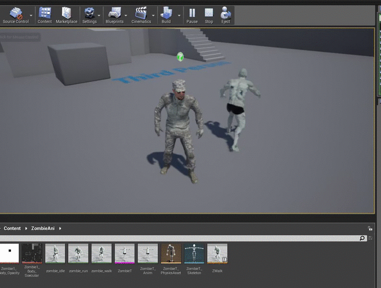
Task: Click the Build lighting icon
Action: pyautogui.click(x=166, y=15)
